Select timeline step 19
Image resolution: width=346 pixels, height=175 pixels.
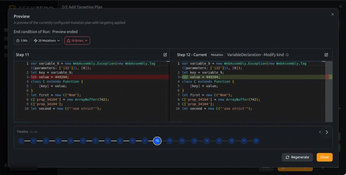tap(244, 141)
